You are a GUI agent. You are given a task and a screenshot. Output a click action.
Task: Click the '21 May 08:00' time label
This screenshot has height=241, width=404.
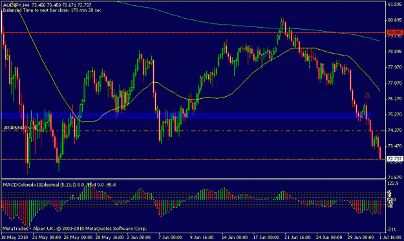click(x=47, y=237)
